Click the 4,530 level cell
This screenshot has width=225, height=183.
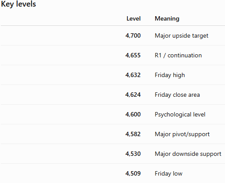click(133, 154)
